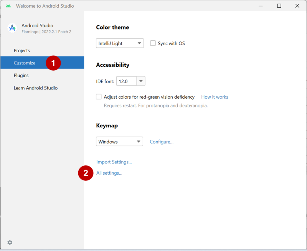The height and width of the screenshot is (251, 307).
Task: Click the Requires restart hint text
Action: (x=156, y=106)
